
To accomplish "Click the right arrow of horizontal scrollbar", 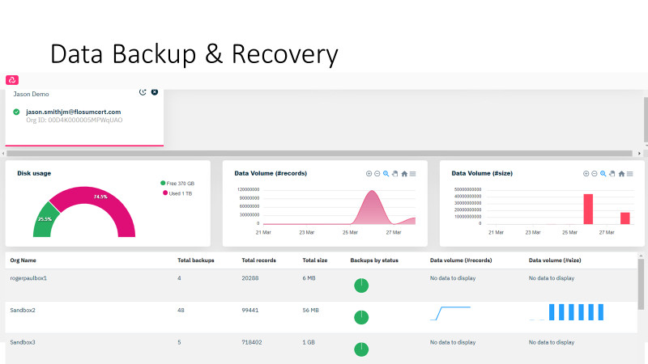I will (639, 154).
